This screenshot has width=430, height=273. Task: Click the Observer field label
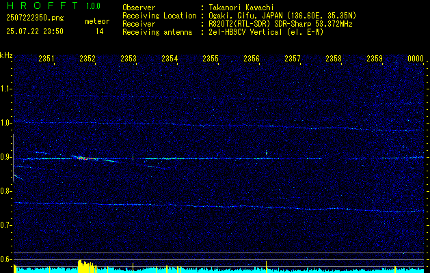click(139, 8)
